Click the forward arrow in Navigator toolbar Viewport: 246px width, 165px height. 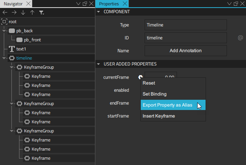[14, 13]
